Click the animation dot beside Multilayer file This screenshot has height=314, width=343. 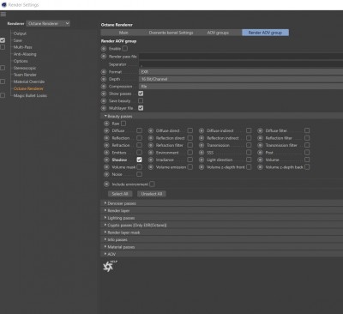(x=104, y=108)
